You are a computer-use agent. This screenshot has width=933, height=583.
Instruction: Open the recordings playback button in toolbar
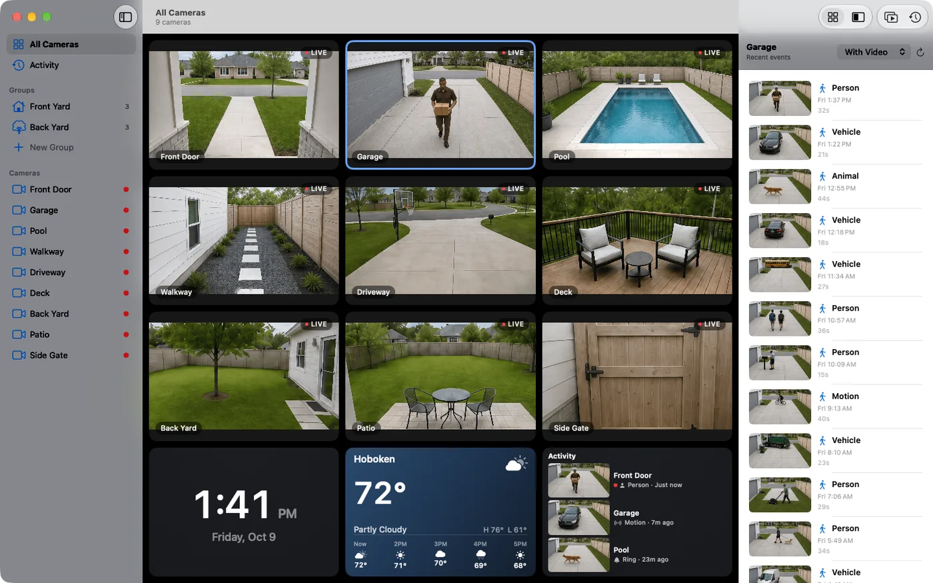(x=891, y=17)
